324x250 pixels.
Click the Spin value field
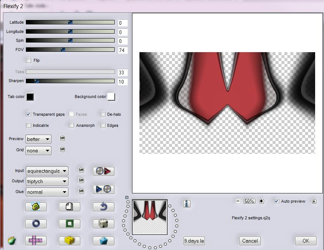click(123, 41)
